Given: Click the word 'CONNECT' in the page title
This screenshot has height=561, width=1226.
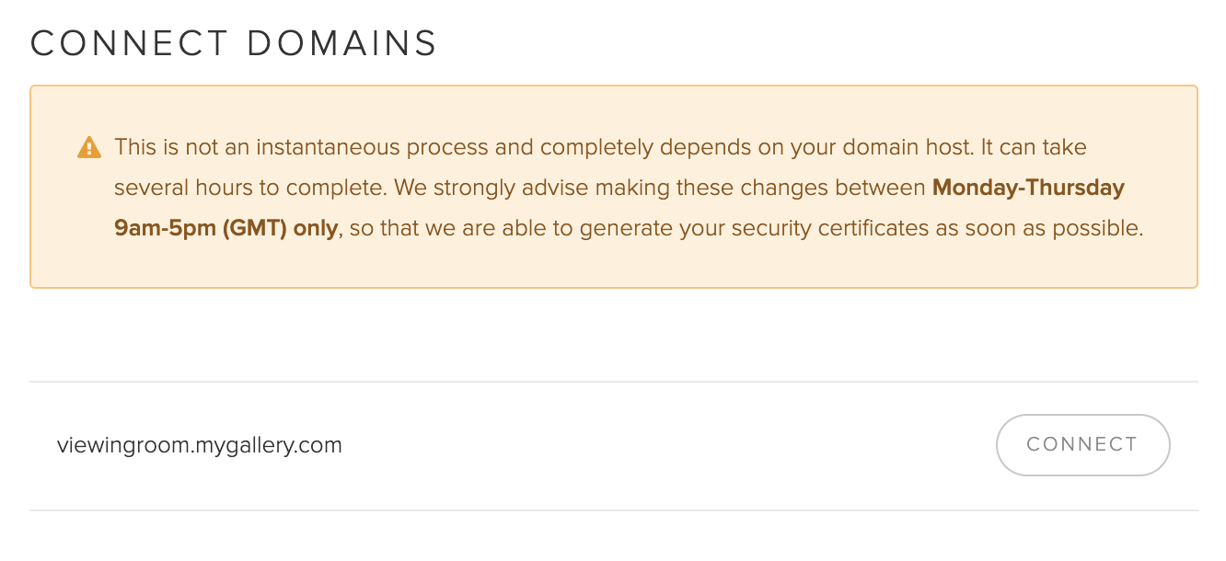Looking at the screenshot, I should pos(130,43).
